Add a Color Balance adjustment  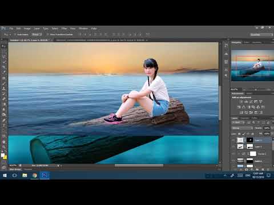click(244, 107)
